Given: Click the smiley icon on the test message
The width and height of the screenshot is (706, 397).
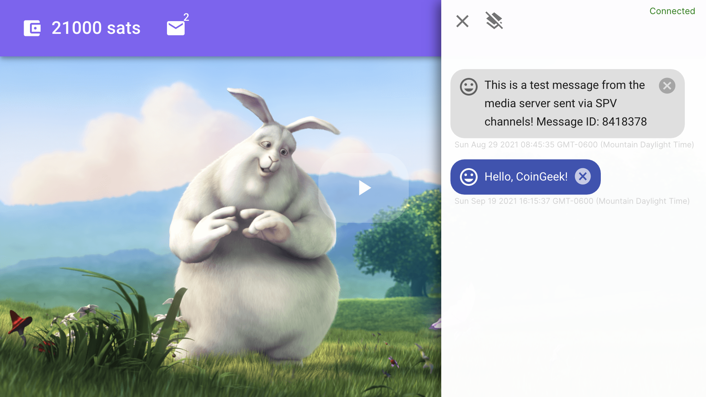Looking at the screenshot, I should pos(469,87).
